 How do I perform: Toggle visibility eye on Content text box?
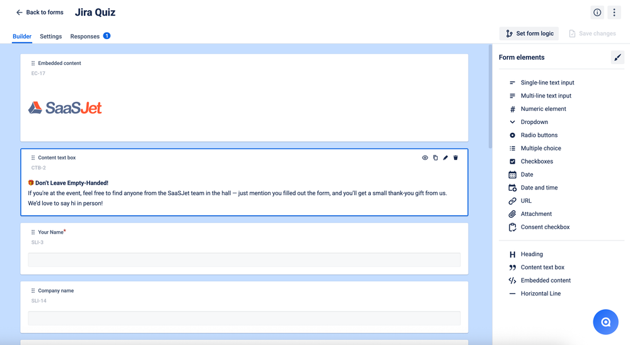pos(424,157)
